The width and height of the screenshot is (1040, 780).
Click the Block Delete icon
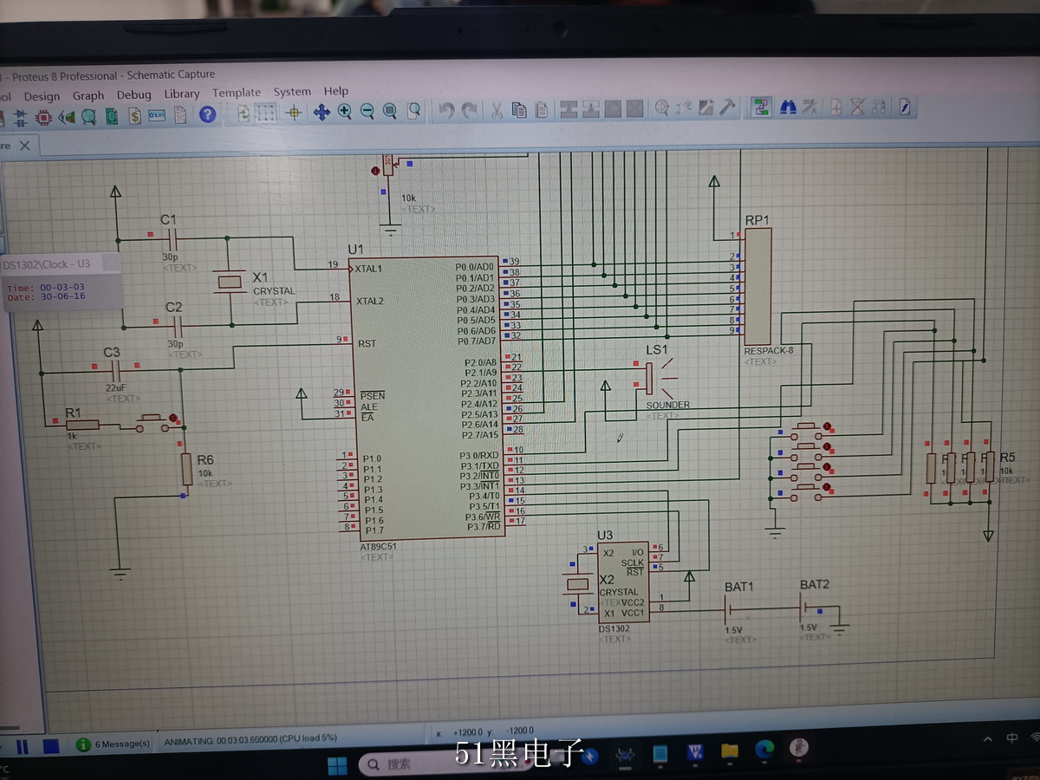[635, 108]
